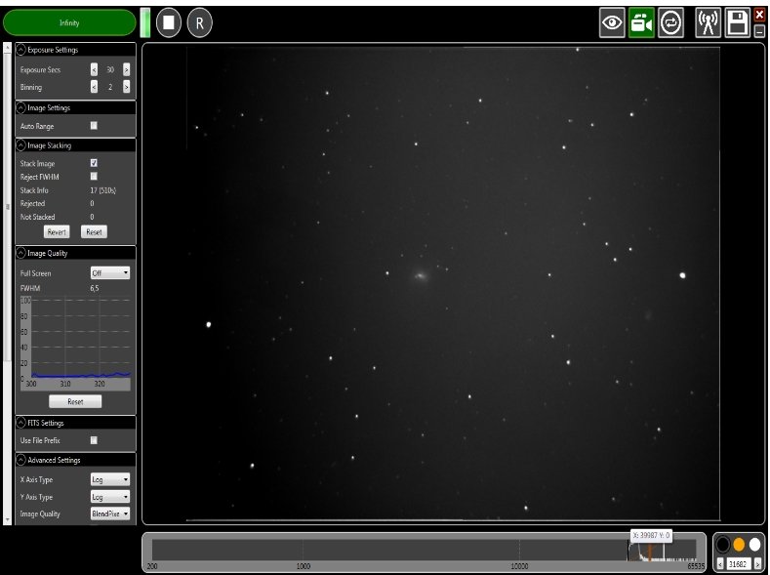Click the Exposure Secs value 30

[x=110, y=69]
